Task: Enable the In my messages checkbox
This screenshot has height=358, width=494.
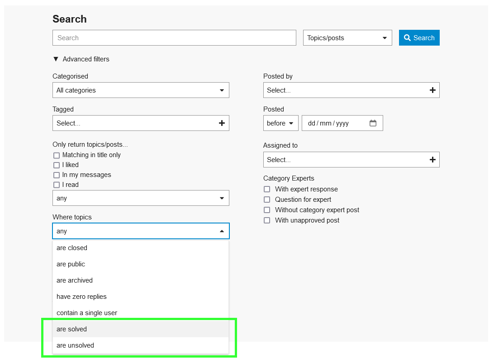Action: pyautogui.click(x=57, y=175)
